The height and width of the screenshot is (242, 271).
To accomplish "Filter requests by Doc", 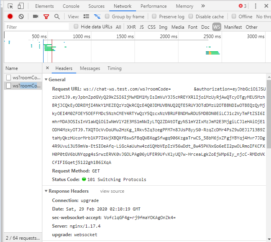I will (205, 27).
